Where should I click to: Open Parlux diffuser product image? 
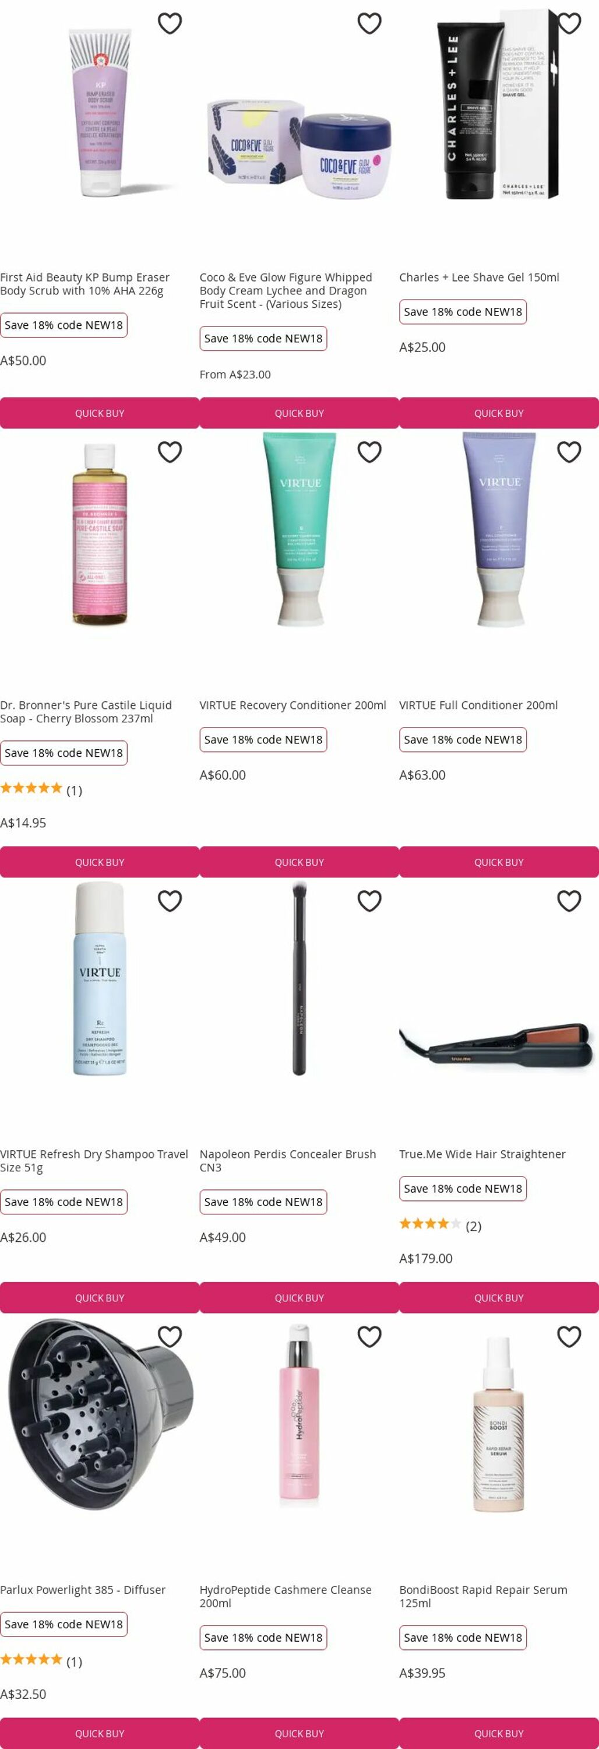point(100,1416)
